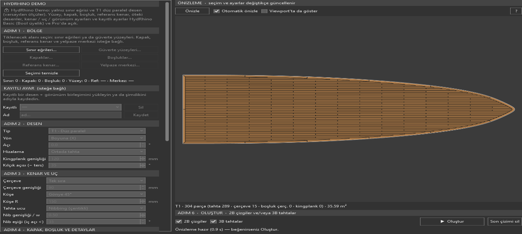Click the ADIM 2 · DESEN section header
This screenshot has width=522, height=234.
click(x=80, y=124)
